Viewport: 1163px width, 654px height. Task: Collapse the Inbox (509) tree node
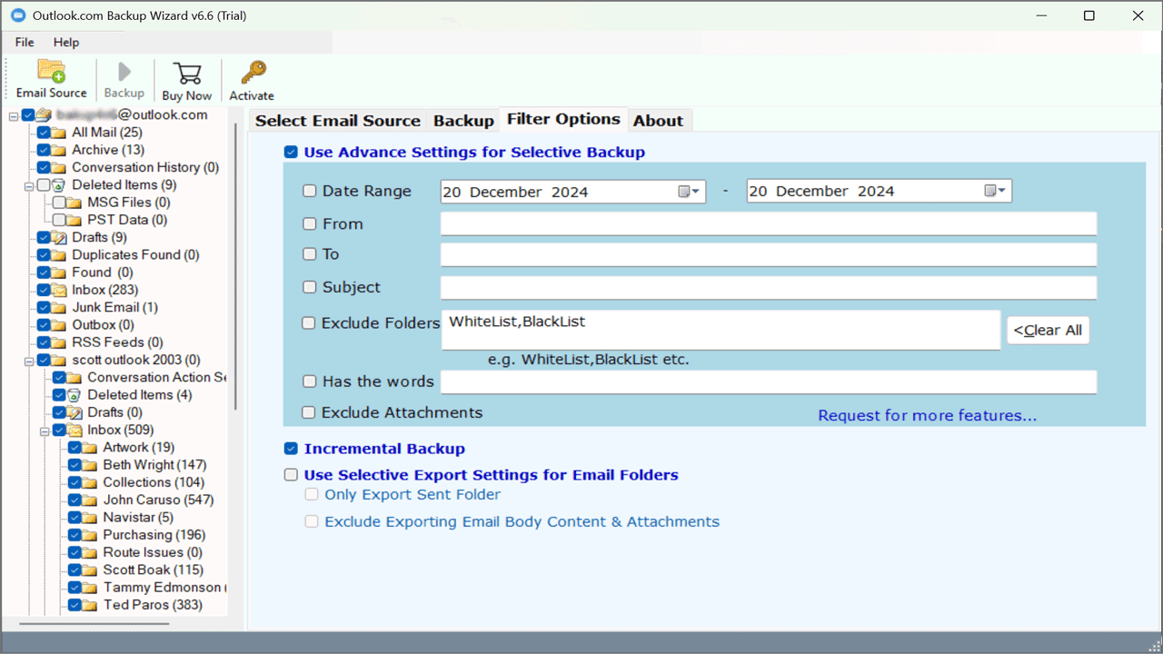click(x=45, y=431)
